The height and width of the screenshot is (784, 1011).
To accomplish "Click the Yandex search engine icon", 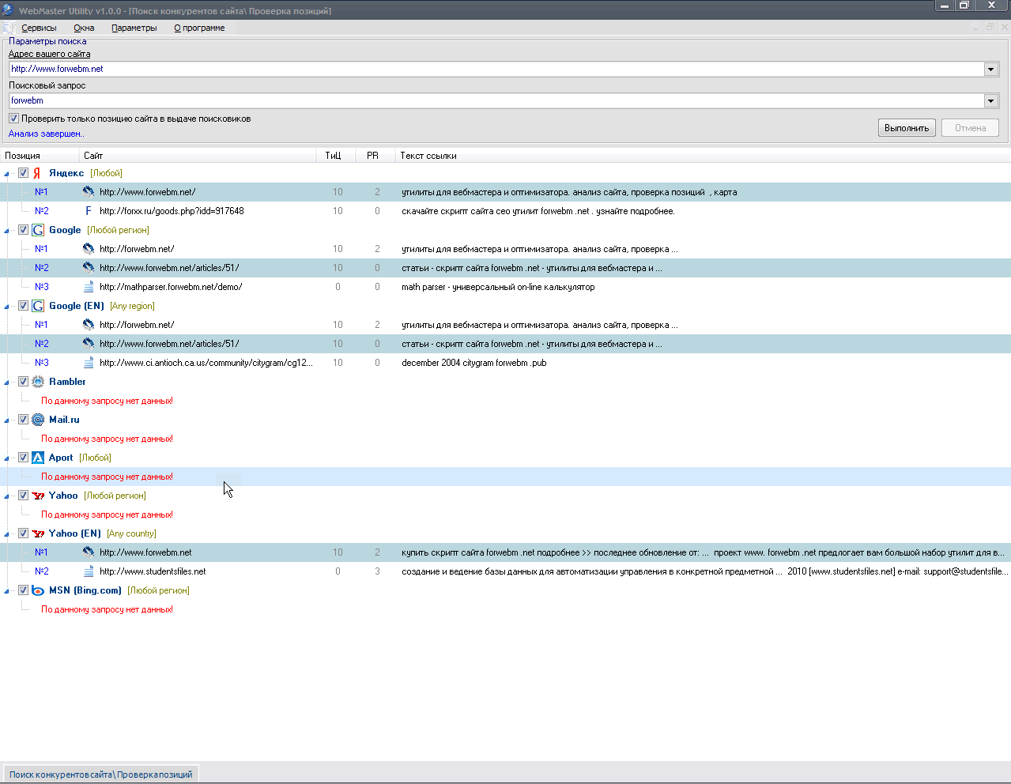I will pyautogui.click(x=37, y=173).
